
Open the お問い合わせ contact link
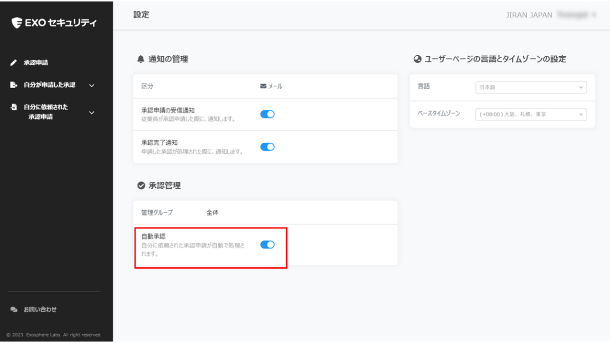(x=40, y=310)
